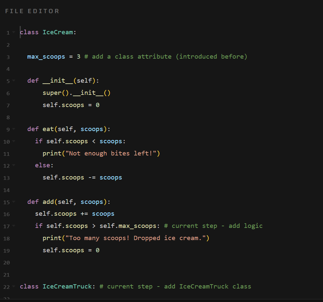Click line number 21 in the gutter
The height and width of the screenshot is (302, 323).
7,275
